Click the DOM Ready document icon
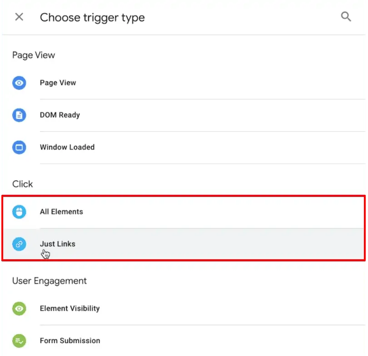 19,115
